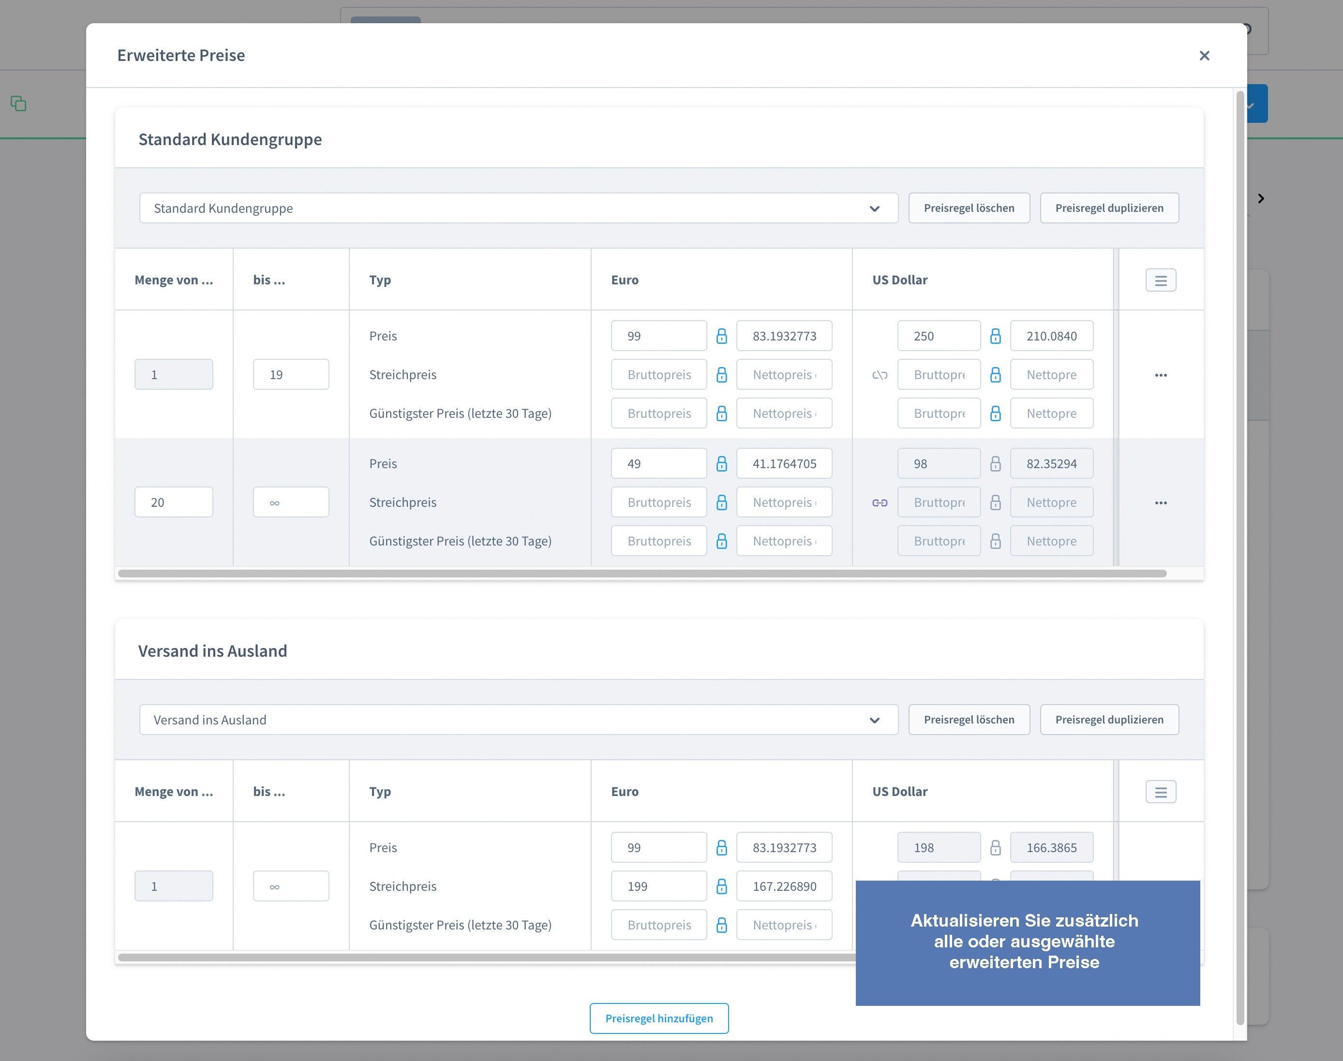Screen dimensions: 1343x1061
Task: Click Euro gross price field 99 in Standard group
Action: [659, 336]
